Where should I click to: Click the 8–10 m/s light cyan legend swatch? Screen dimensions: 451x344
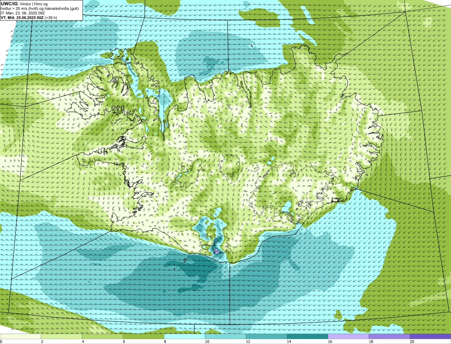tap(185, 336)
